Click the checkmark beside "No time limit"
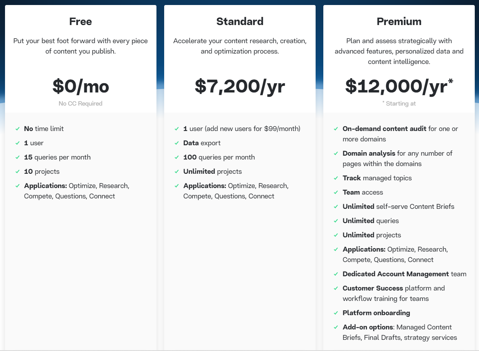The width and height of the screenshot is (479, 351). point(18,129)
